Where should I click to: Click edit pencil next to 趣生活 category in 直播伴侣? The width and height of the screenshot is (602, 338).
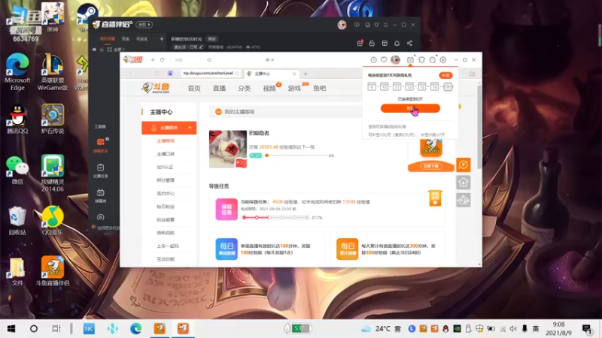(201, 47)
